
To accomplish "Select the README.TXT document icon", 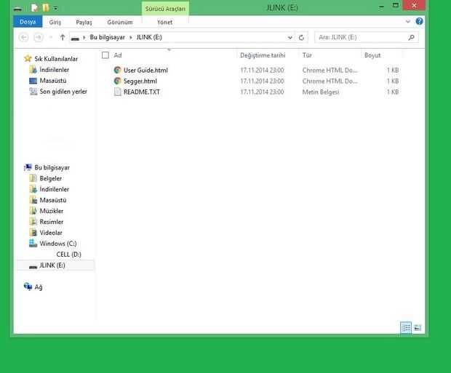I will (117, 92).
